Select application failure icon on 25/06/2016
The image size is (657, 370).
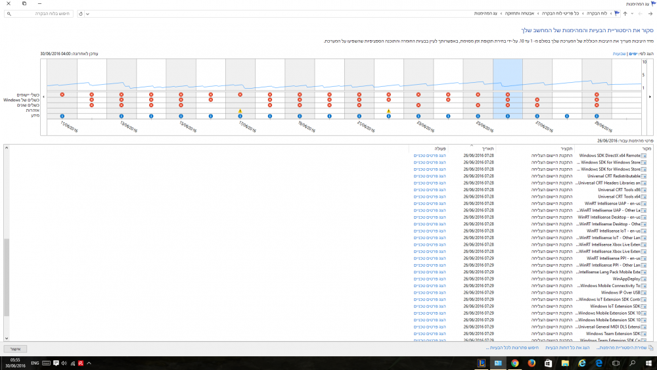pyautogui.click(x=478, y=95)
